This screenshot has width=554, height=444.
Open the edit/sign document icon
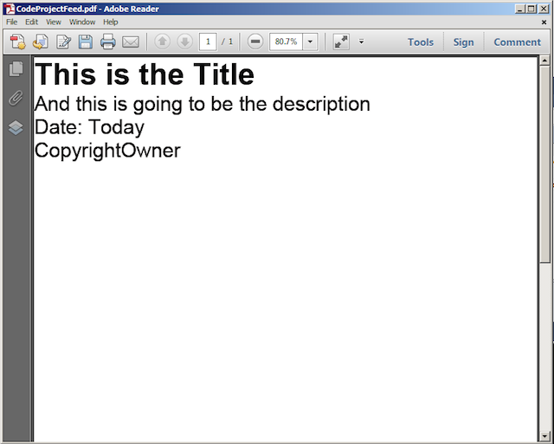coord(63,42)
